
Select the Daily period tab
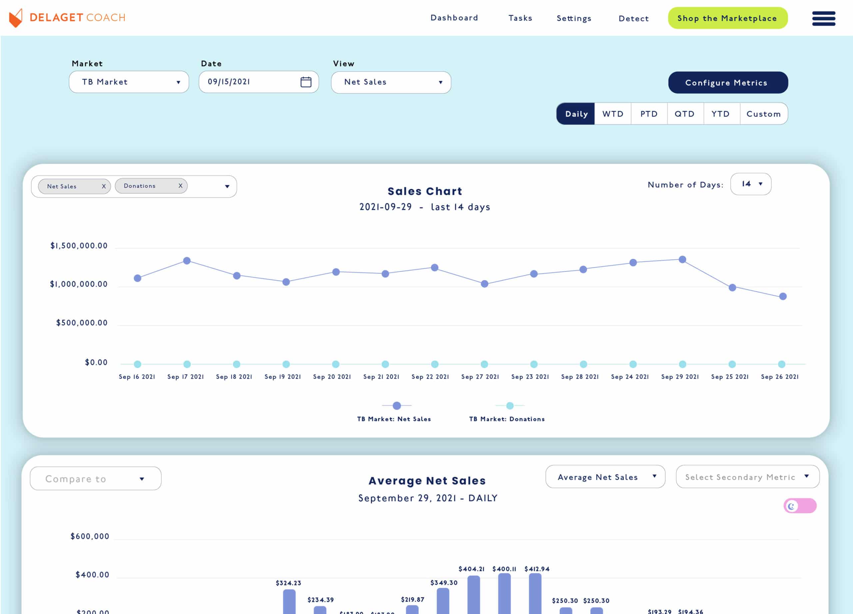point(576,114)
